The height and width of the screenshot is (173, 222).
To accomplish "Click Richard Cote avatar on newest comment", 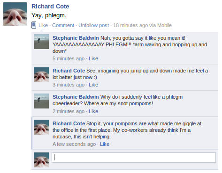I will tap(41, 127).
